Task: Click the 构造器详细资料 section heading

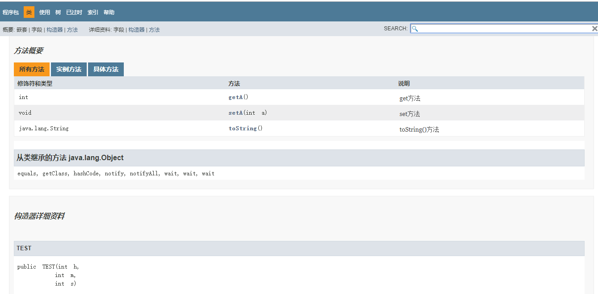Action: [39, 216]
